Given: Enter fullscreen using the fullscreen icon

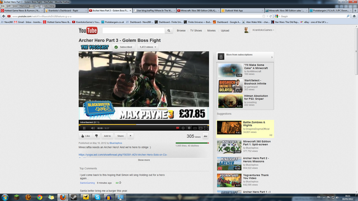Looking at the screenshot, I should pos(206,128).
